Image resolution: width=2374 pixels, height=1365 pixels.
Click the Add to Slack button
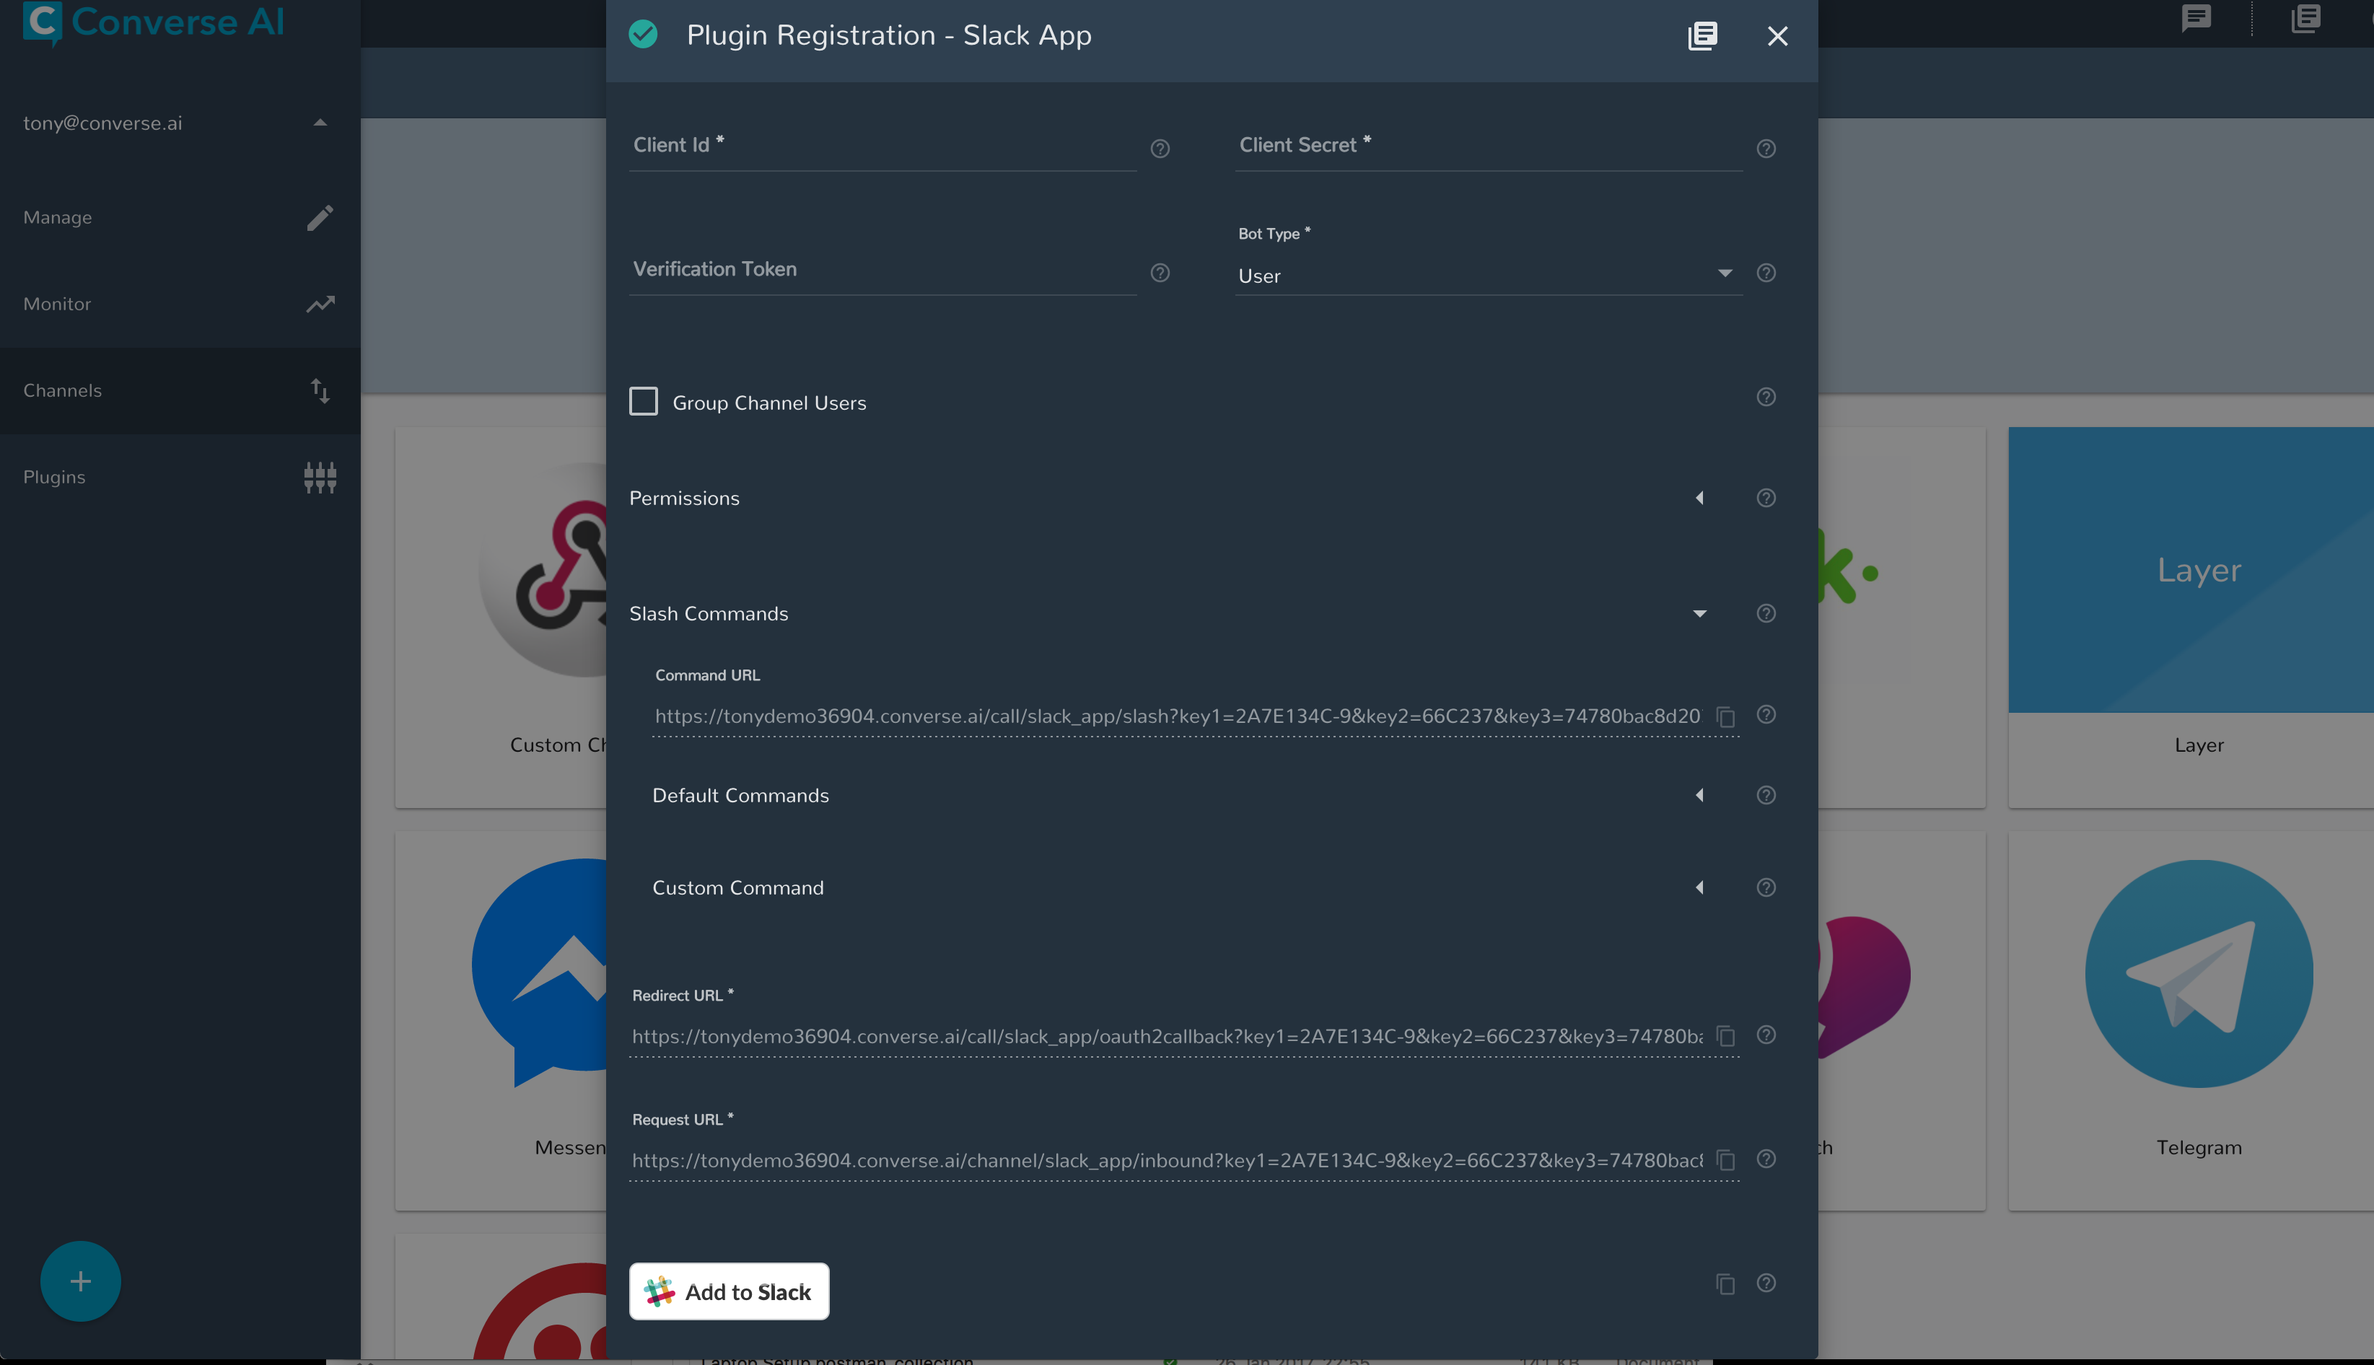[730, 1292]
